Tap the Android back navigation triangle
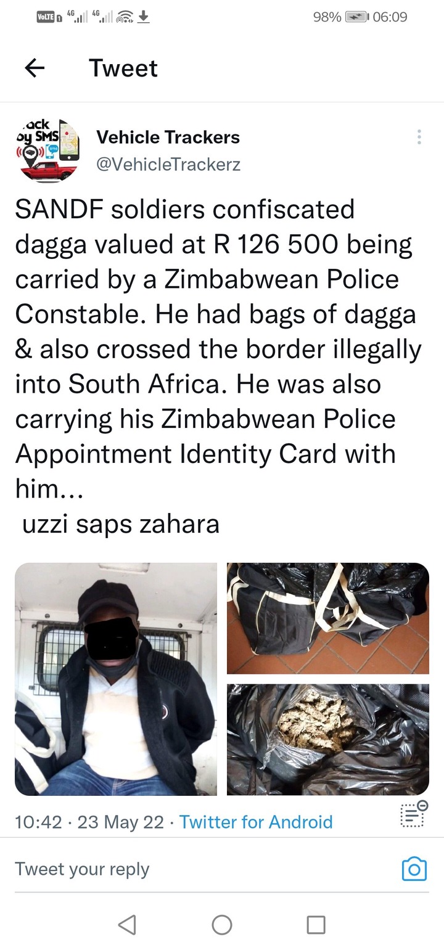This screenshot has width=444, height=950. pyautogui.click(x=127, y=924)
